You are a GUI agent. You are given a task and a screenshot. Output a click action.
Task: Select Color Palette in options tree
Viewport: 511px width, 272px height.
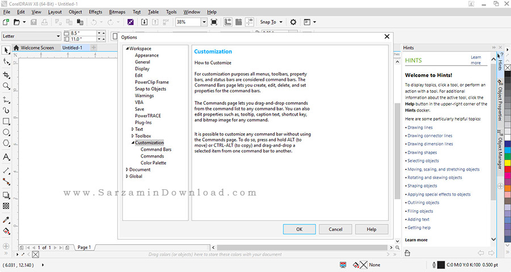[x=153, y=163]
